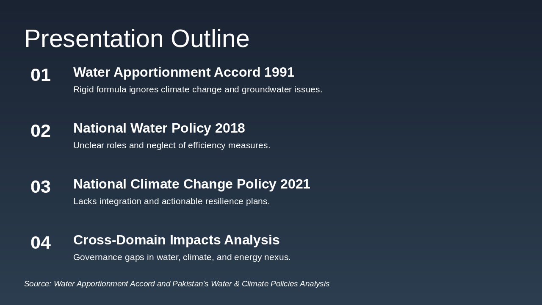542x305 pixels.
Task: Select the Lacks integration description text
Action: pyautogui.click(x=171, y=201)
